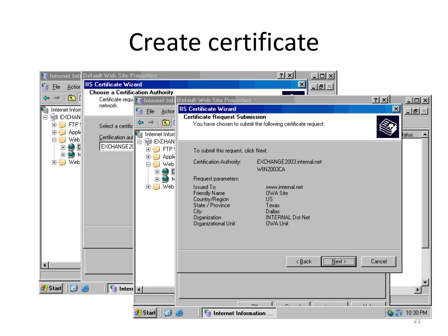
Task: Click the rear IIS Manager title bar icon
Action: (45, 76)
